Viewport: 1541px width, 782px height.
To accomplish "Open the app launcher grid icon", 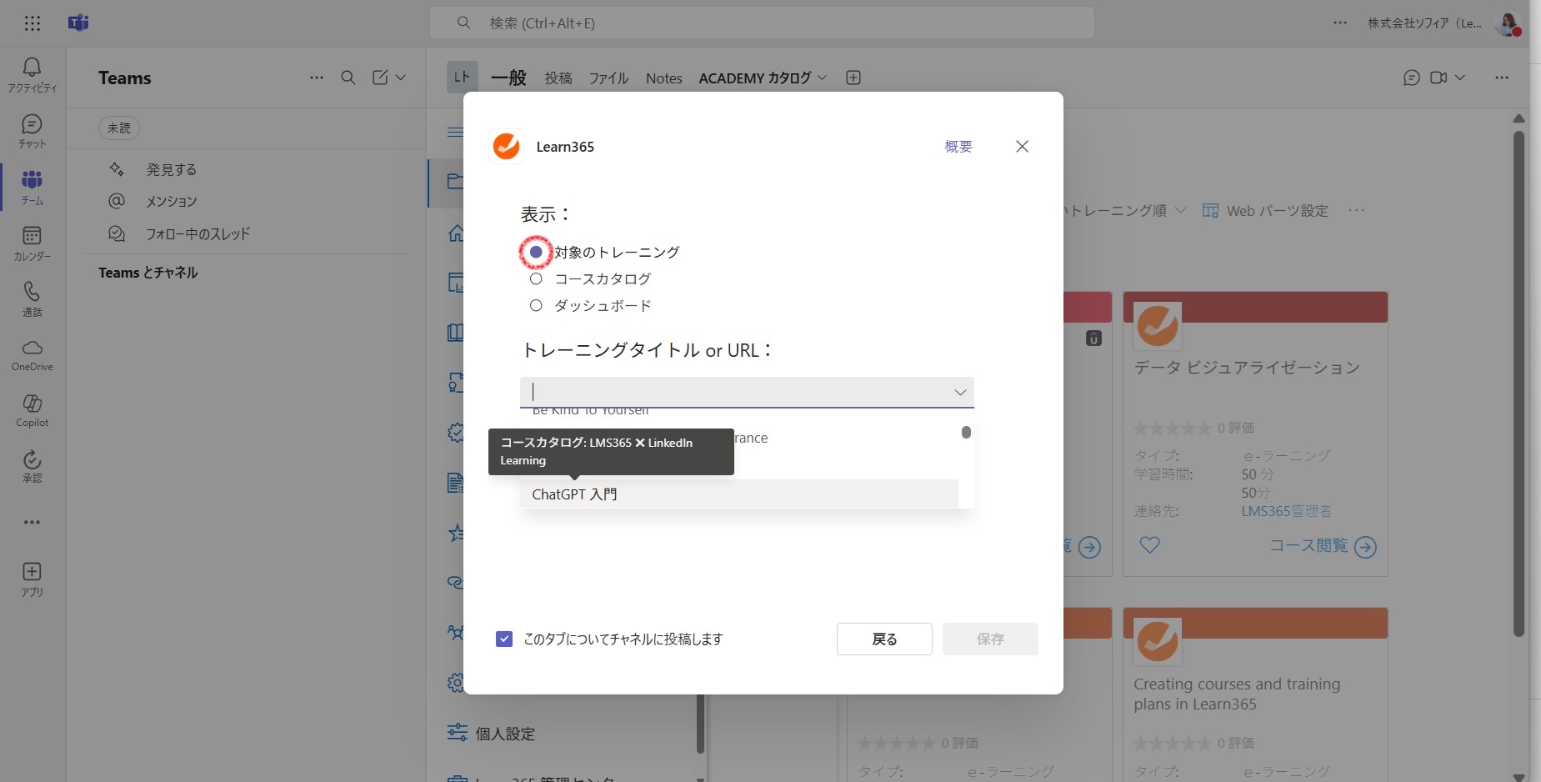I will click(x=32, y=23).
